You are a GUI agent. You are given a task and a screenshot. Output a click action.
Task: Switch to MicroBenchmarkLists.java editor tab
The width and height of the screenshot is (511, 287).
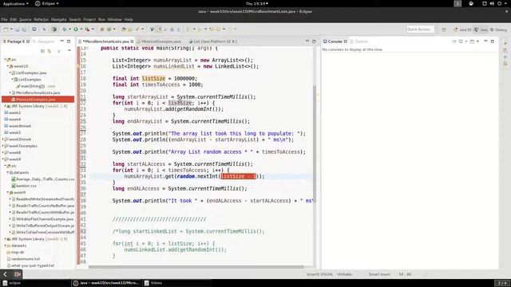click(x=106, y=41)
